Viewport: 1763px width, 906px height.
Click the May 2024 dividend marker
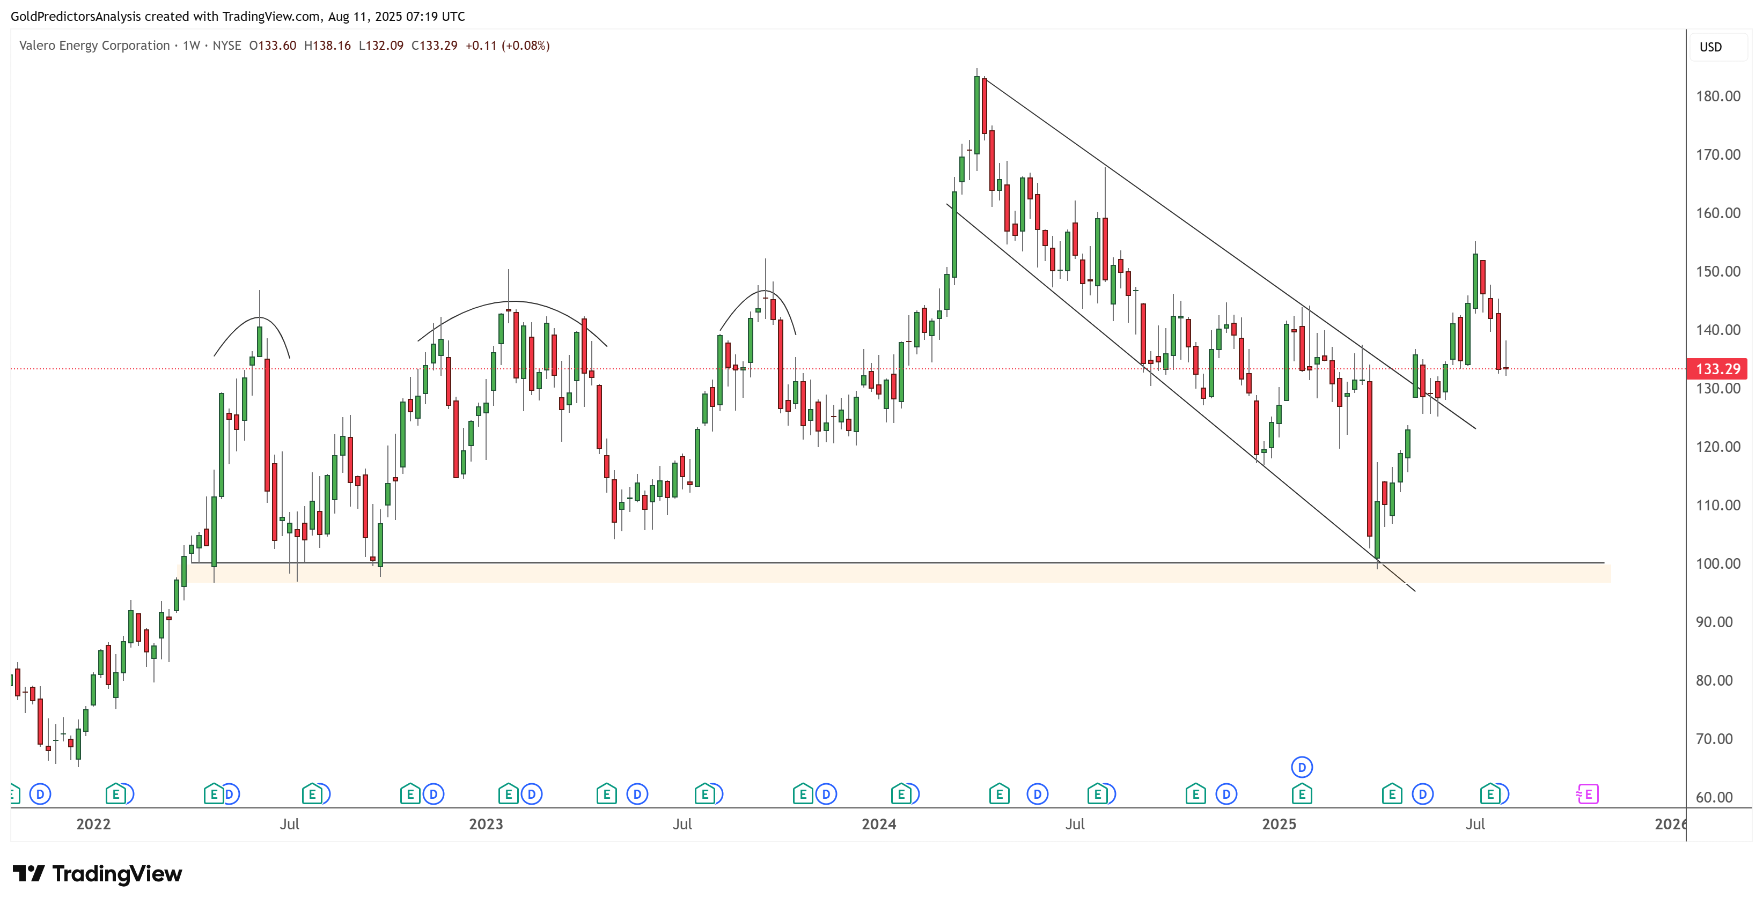pyautogui.click(x=1038, y=794)
